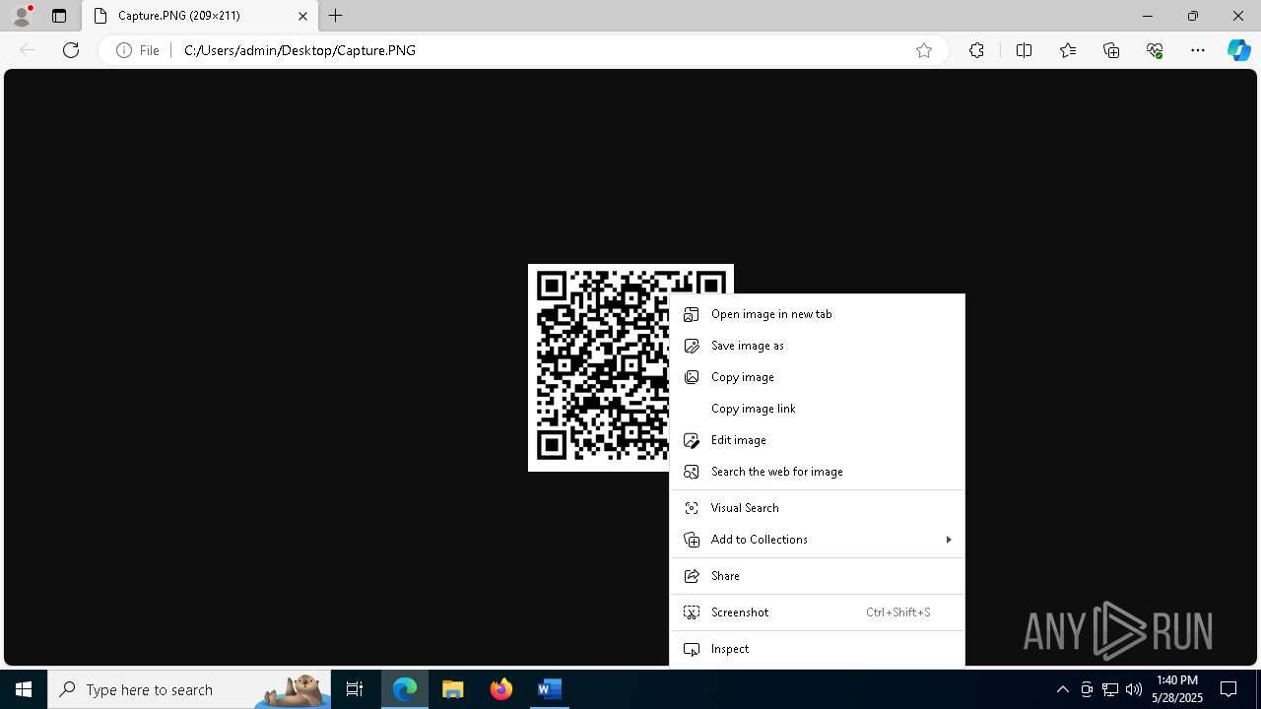The image size is (1261, 709).
Task: Open the Copilot sidebar icon
Action: (x=1238, y=50)
